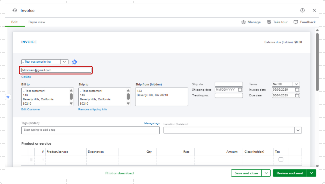The width and height of the screenshot is (325, 184).
Task: Click the blue sparkle icon beside customer
Action: (74, 62)
